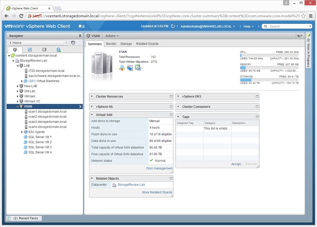Image resolution: width=317 pixels, height=227 pixels.
Task: Click the new virtual machine action icon
Action: (x=138, y=68)
